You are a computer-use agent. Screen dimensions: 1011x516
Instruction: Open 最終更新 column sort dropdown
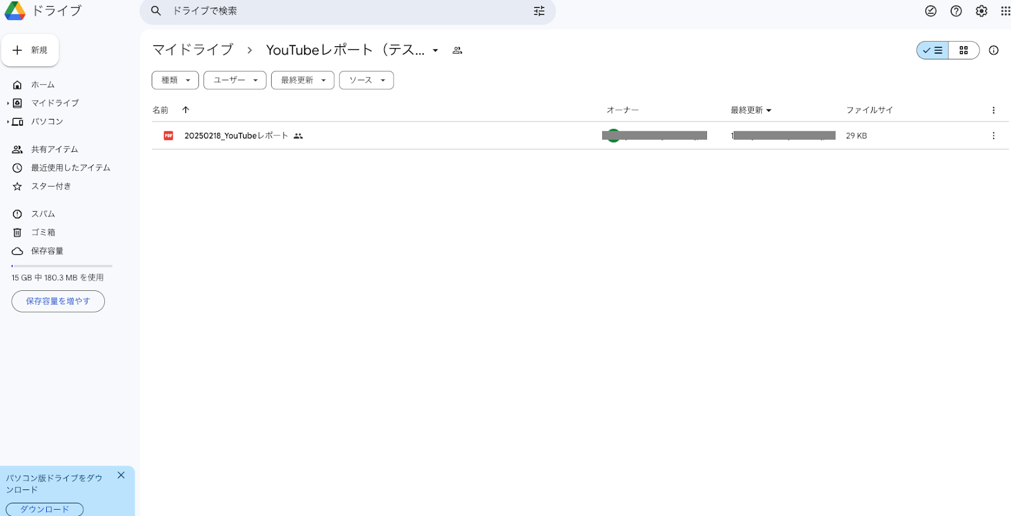click(x=769, y=111)
